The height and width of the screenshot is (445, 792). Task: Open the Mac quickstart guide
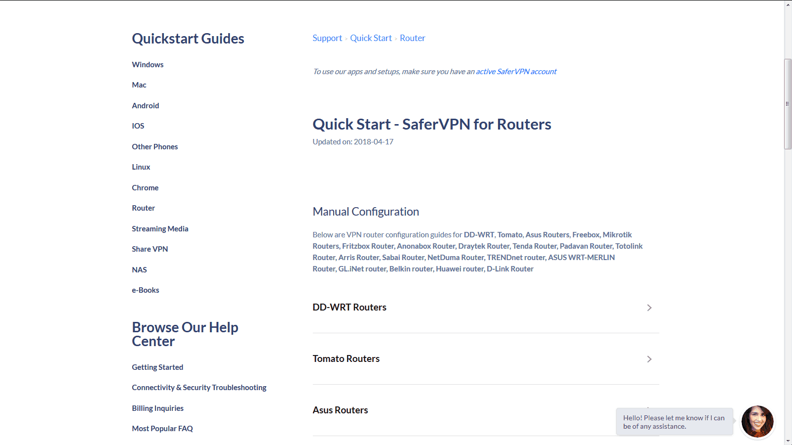point(139,85)
